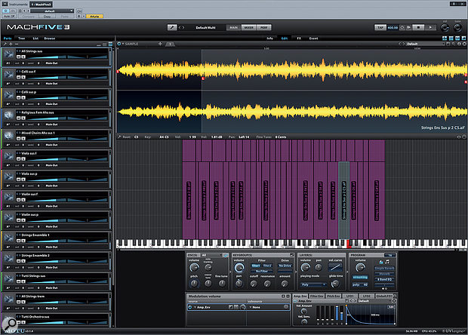Click the volume slider of Strings Ensemble 2 part

point(47,261)
